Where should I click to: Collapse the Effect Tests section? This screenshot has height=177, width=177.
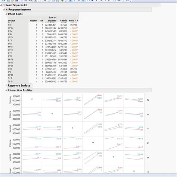tap(6, 14)
